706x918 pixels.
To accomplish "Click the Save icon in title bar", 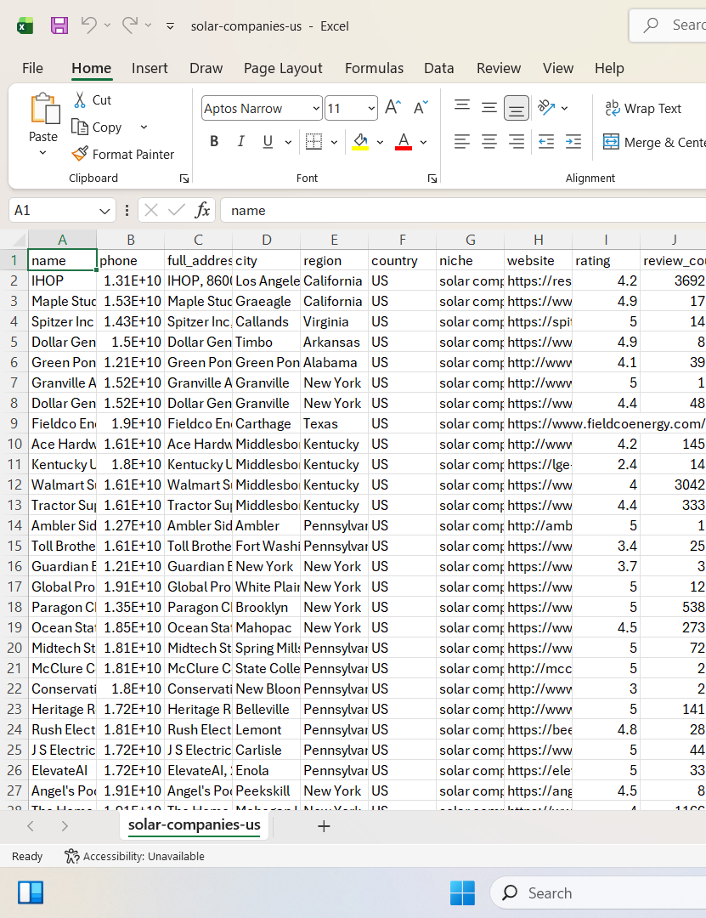I will 59,25.
